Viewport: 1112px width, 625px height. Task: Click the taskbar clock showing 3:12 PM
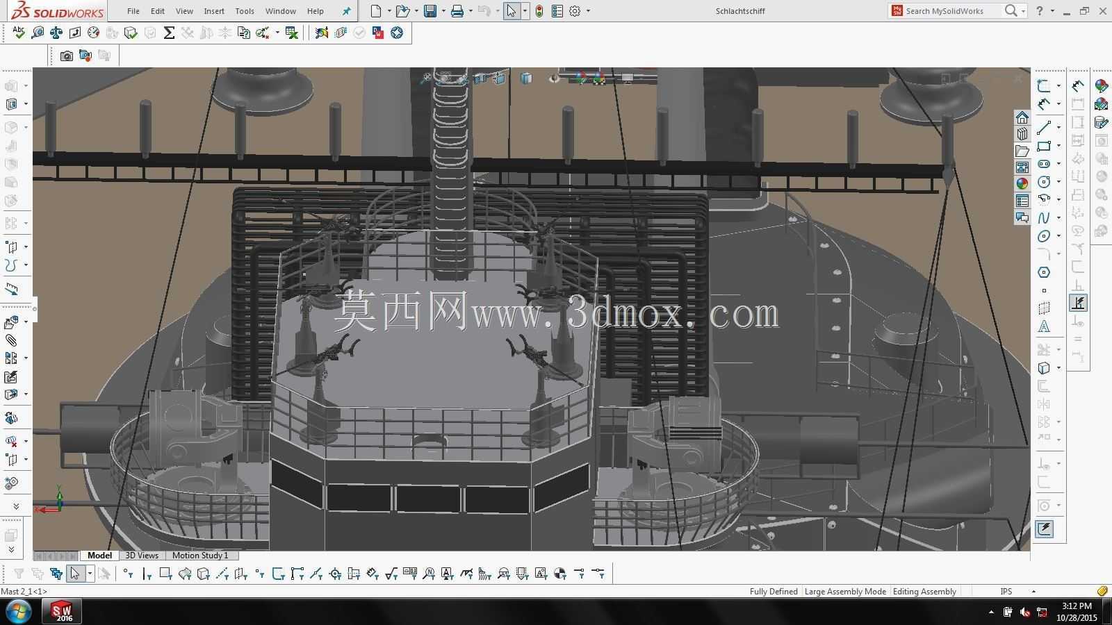tap(1077, 606)
